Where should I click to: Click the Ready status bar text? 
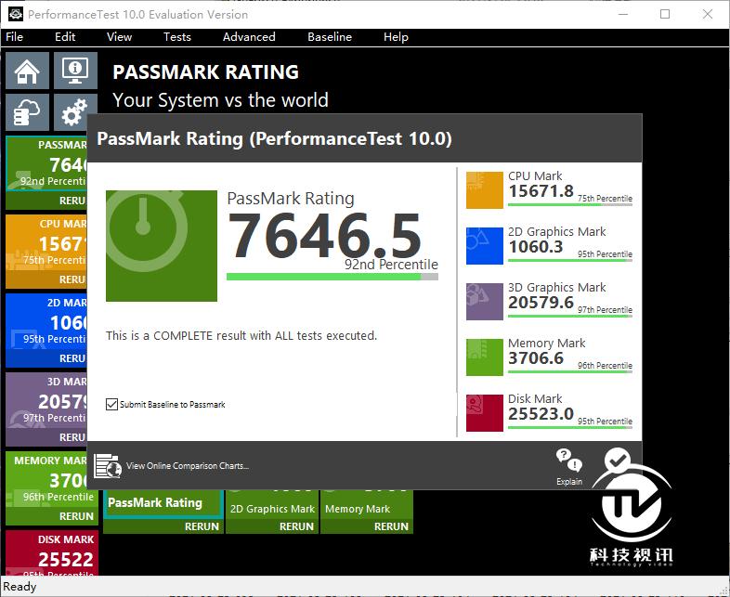(x=20, y=586)
